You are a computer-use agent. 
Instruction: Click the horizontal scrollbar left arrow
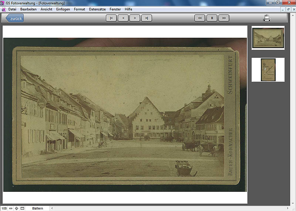coord(52,208)
